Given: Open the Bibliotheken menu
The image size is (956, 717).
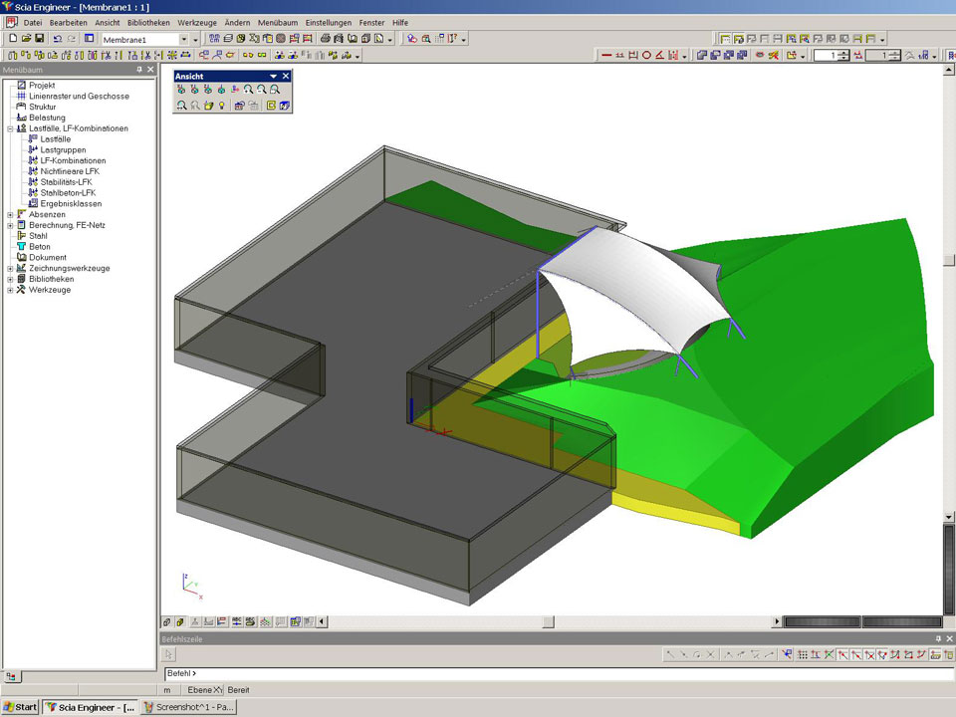Looking at the screenshot, I should point(147,22).
